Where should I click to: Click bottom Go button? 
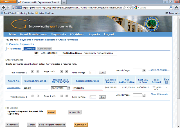tap(102, 97)
